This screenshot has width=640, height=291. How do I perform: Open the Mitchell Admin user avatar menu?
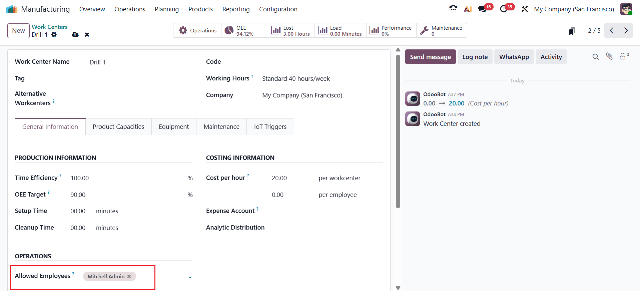[x=626, y=9]
